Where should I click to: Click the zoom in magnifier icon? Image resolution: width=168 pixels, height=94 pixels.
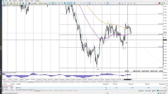point(59,3)
